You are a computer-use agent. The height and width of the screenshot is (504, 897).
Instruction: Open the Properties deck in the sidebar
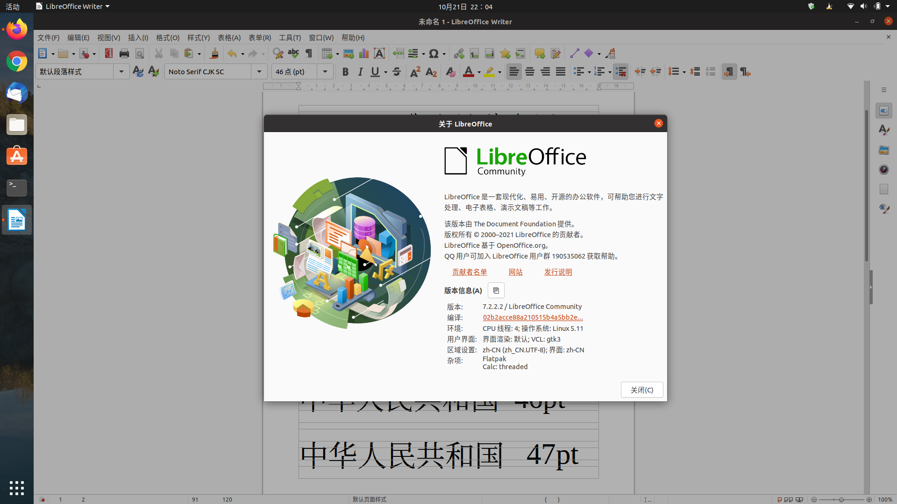pyautogui.click(x=883, y=111)
